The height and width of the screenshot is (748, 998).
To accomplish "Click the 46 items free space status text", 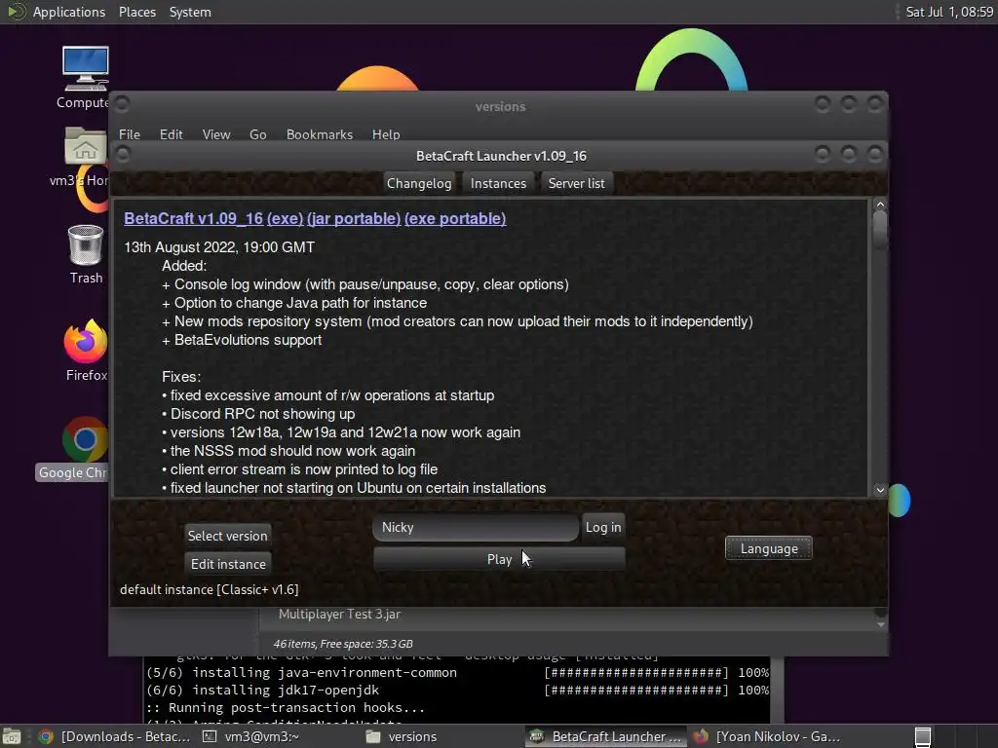I will [343, 644].
